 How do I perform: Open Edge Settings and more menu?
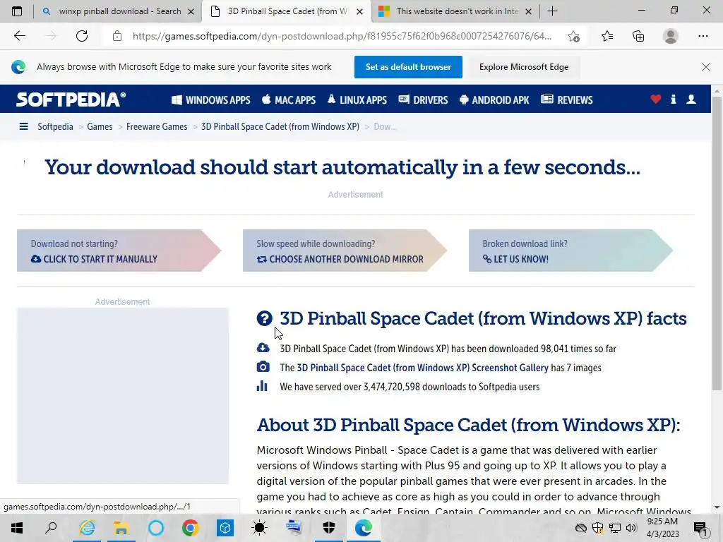click(x=703, y=36)
